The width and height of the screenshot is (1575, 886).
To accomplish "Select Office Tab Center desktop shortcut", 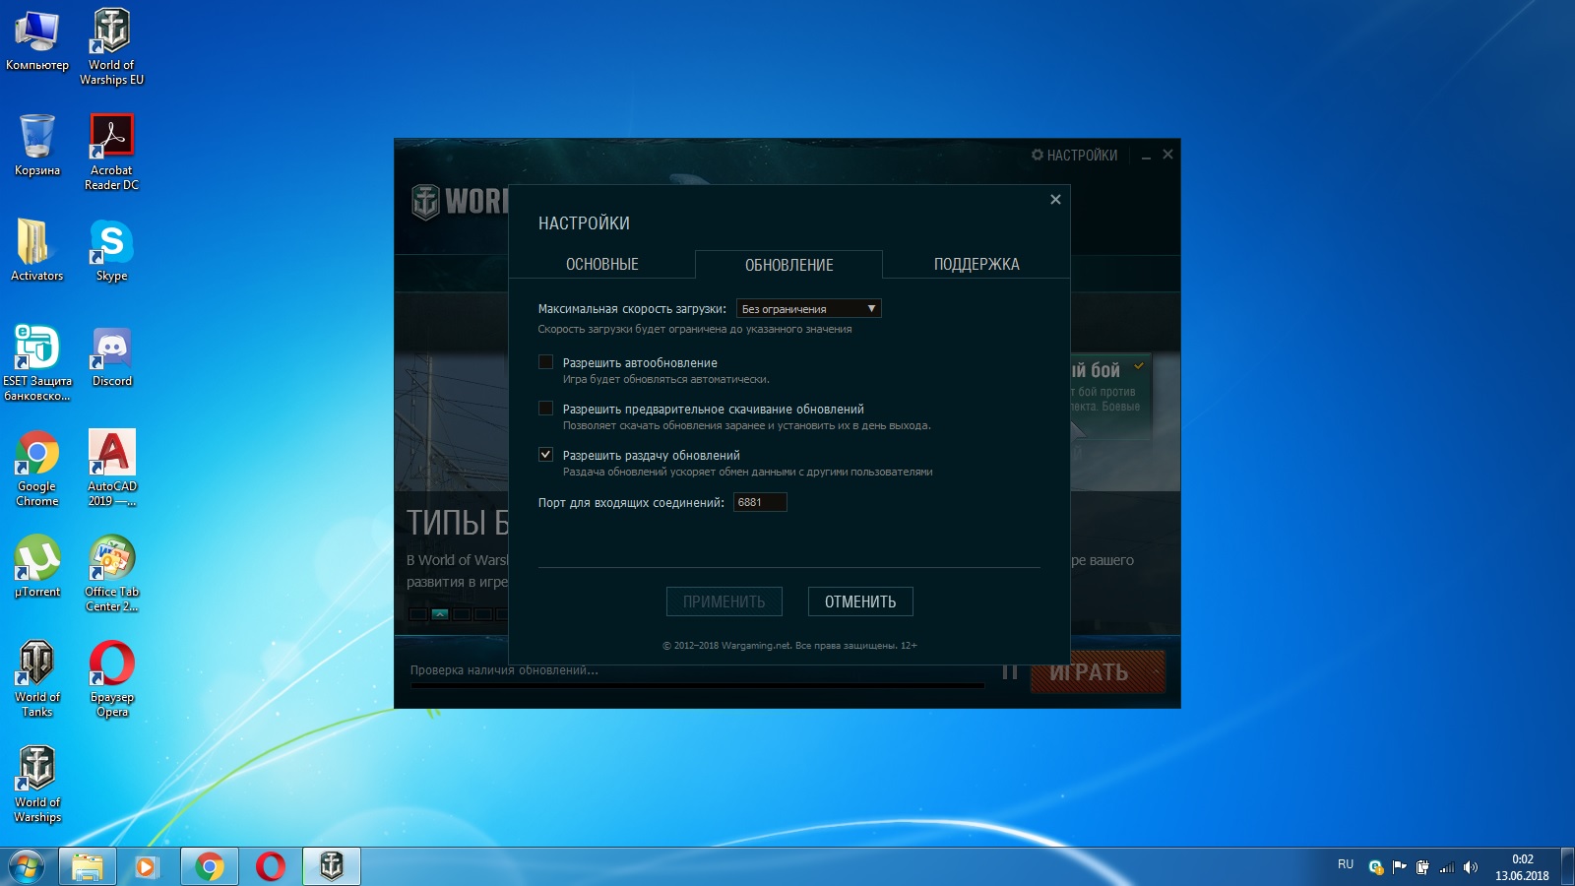I will click(111, 573).
